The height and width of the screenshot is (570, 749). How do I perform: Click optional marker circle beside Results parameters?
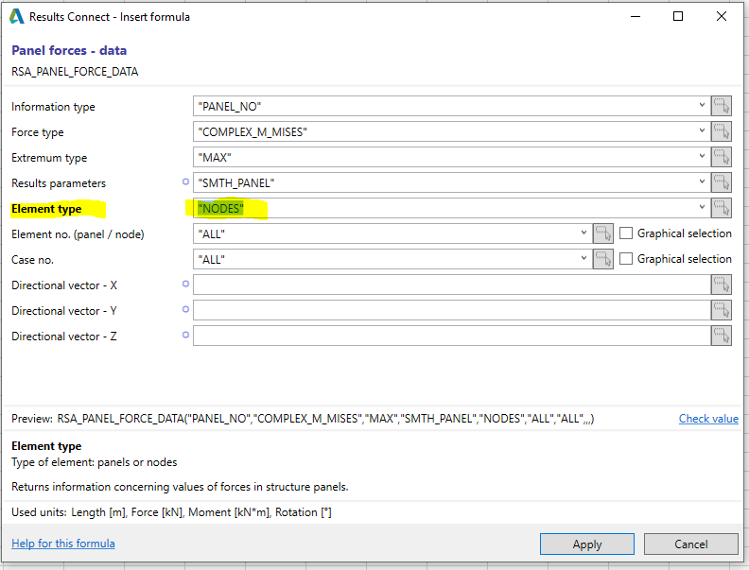(x=185, y=181)
